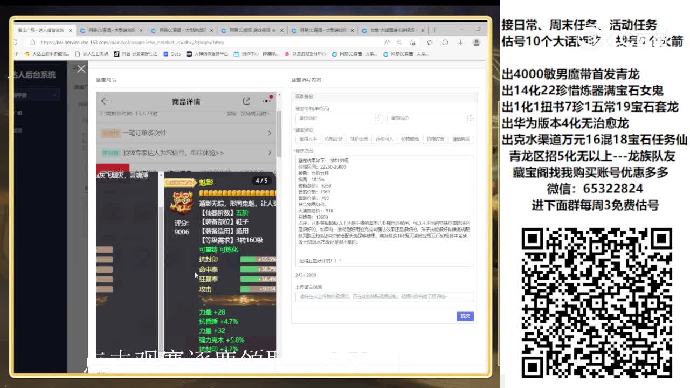This screenshot has width=690, height=388.
Task: Expand the 顶级专家达人为您估号 row chevron
Action: [270, 153]
